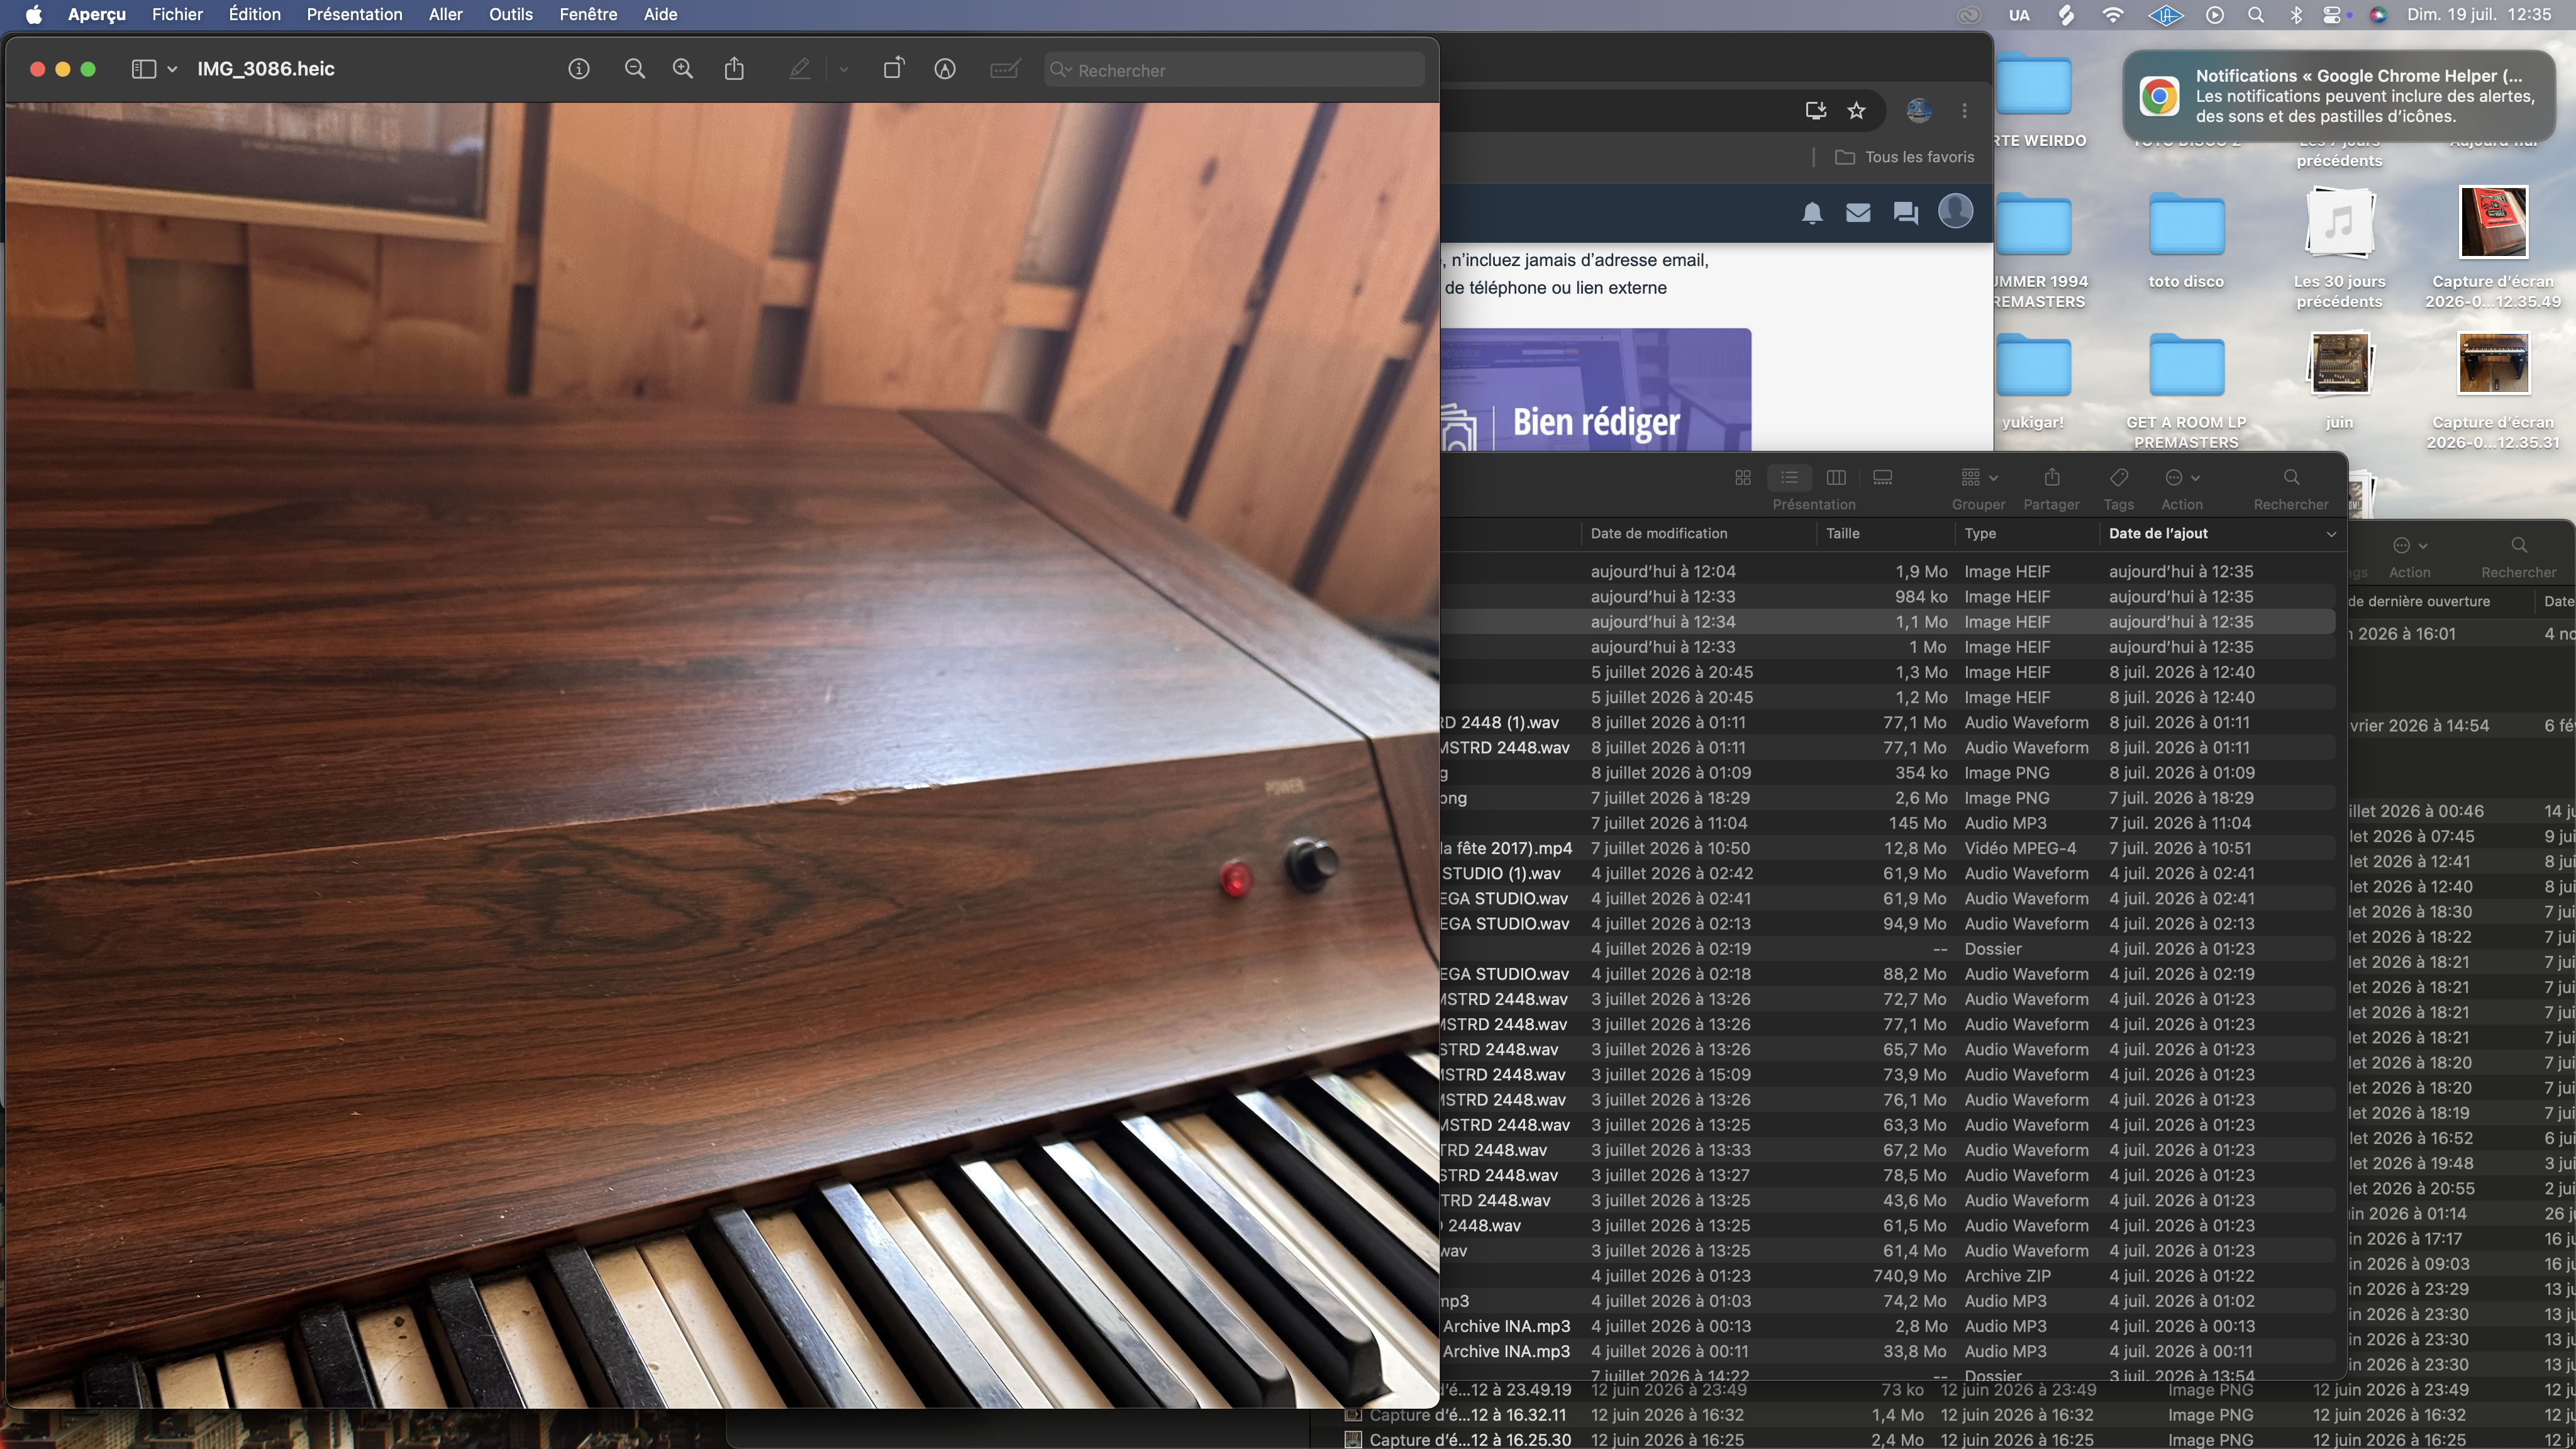Viewport: 2576px width, 1449px height.
Task: Open the Édition menu
Action: coord(254,14)
